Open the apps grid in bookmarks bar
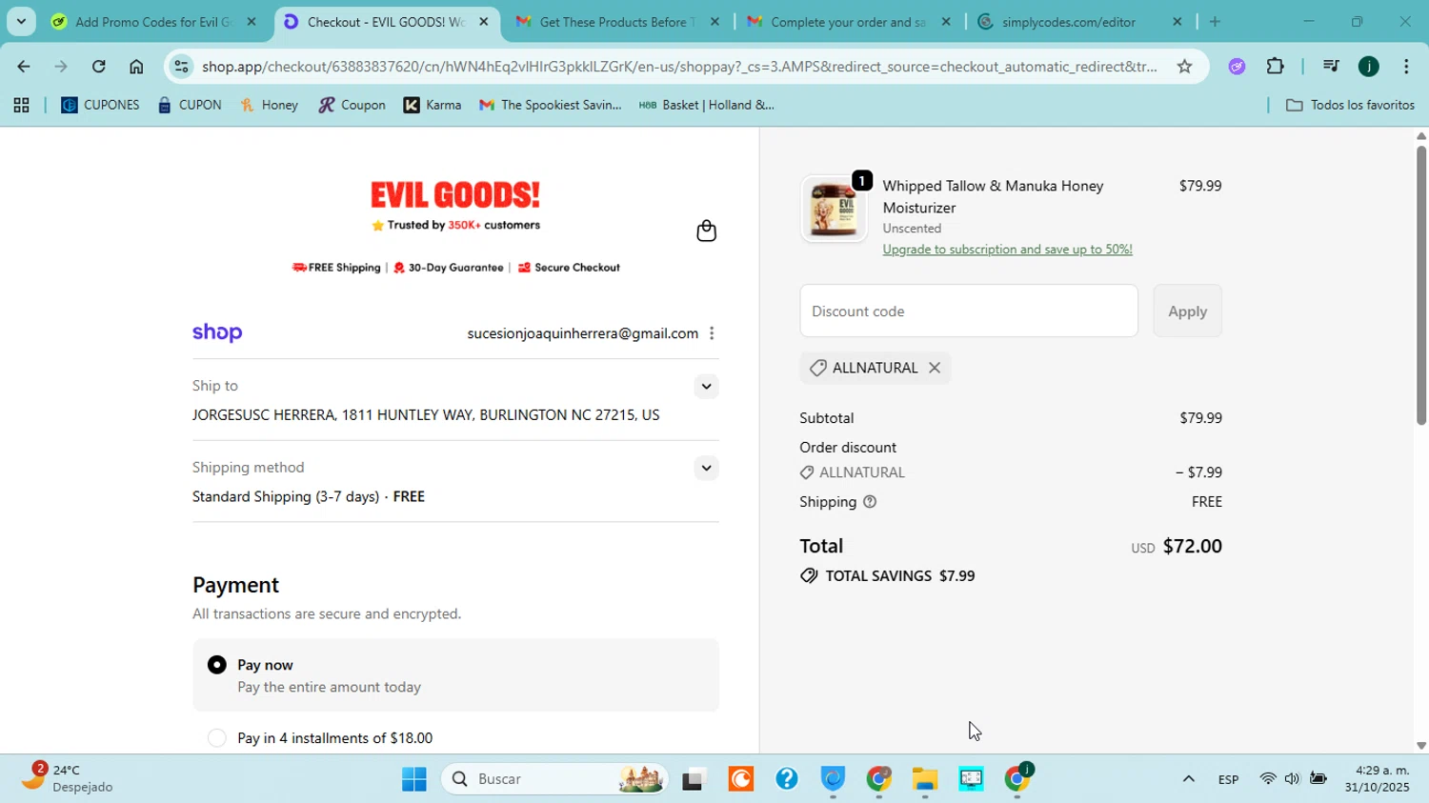 pos(21,105)
